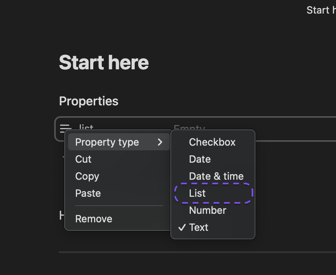The width and height of the screenshot is (336, 275).
Task: Select the Date & time property type
Action: (216, 176)
